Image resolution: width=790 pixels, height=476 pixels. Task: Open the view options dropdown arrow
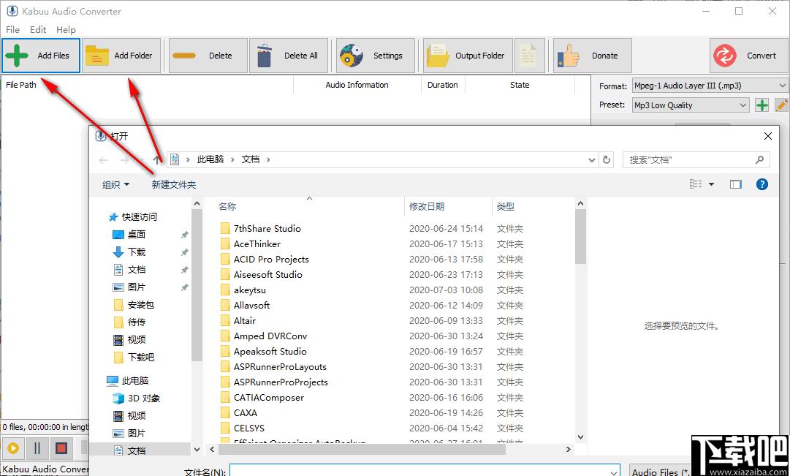click(711, 184)
